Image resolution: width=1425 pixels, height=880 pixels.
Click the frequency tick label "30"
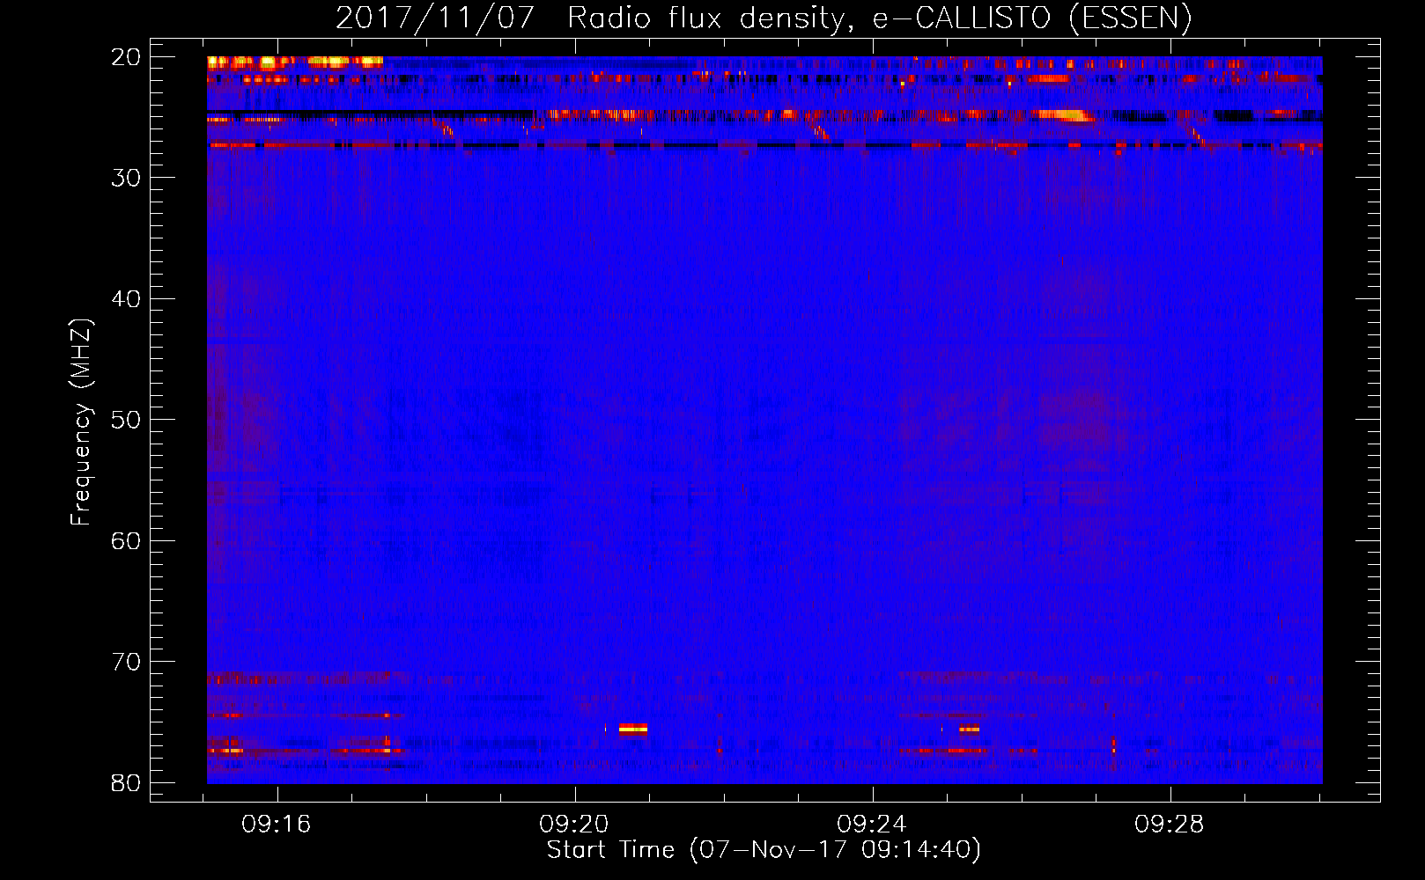click(127, 178)
